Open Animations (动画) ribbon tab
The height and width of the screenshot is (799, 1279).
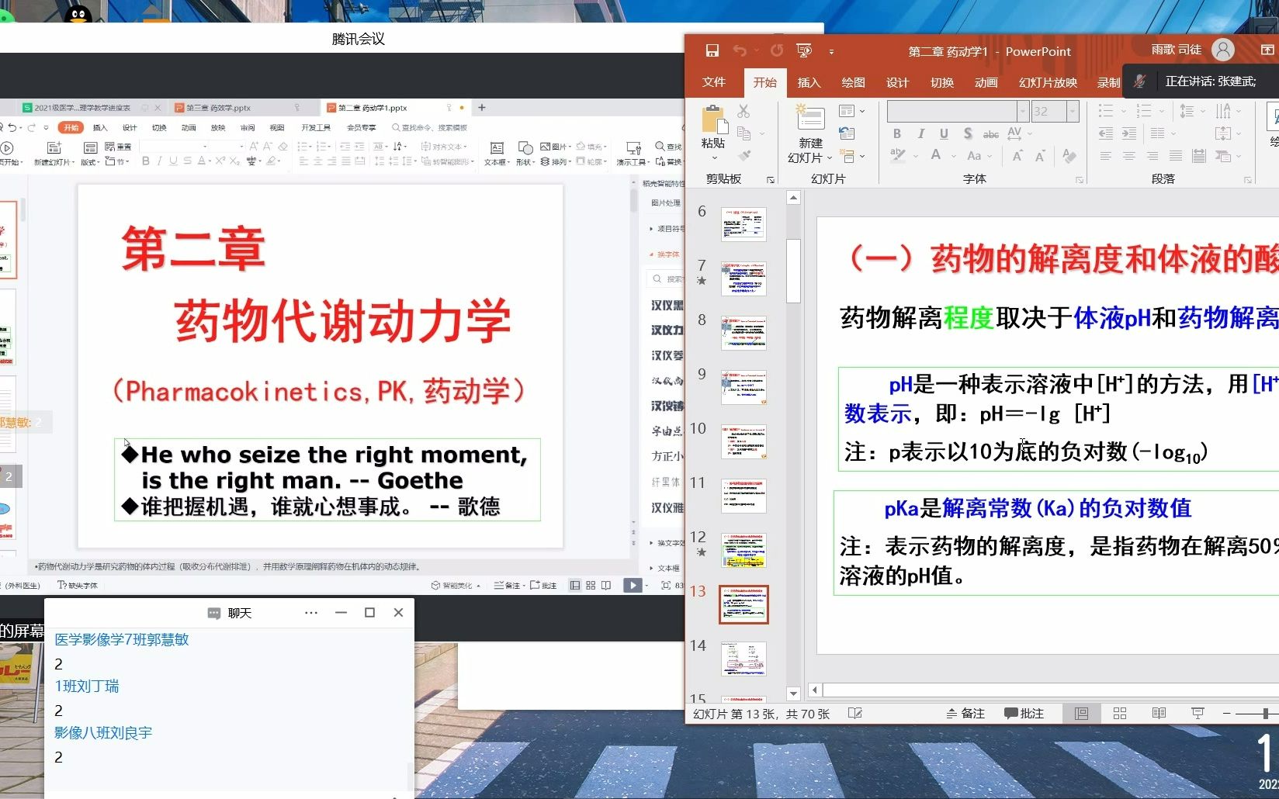coord(986,82)
